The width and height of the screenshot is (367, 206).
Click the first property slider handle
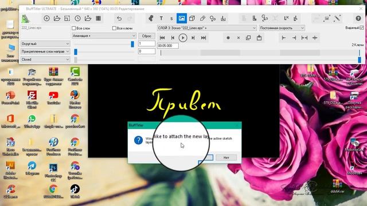coord(132,43)
